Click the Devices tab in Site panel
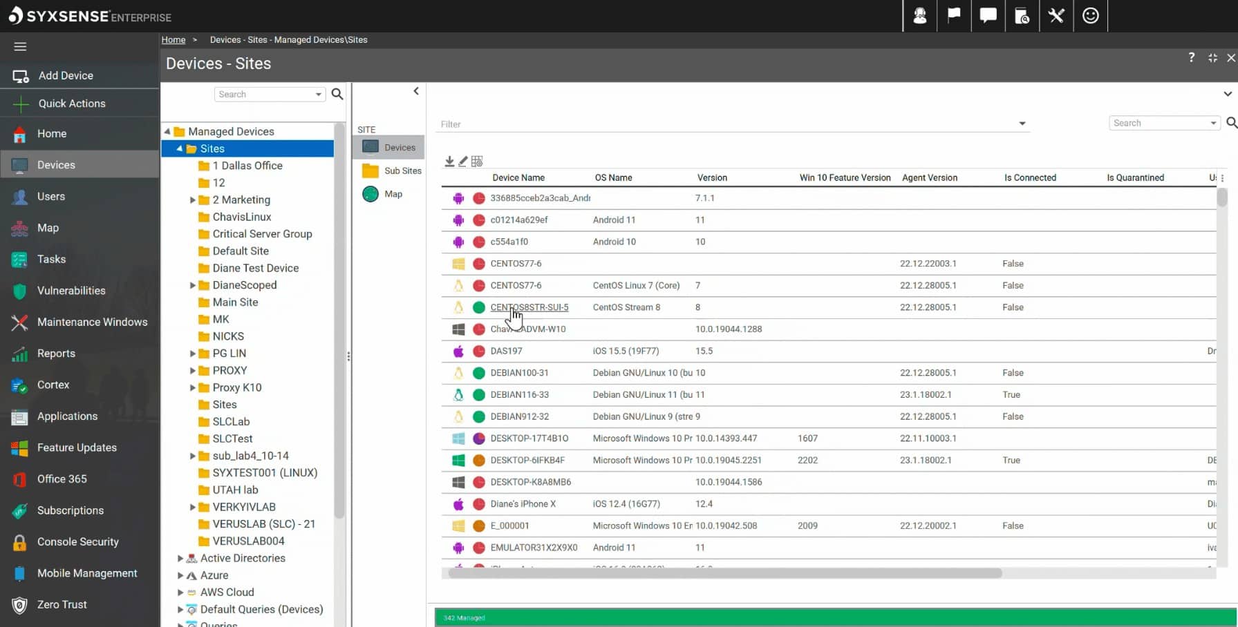1238x627 pixels. click(388, 147)
